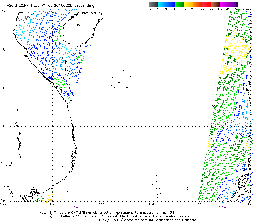The image size is (253, 222).
Task: Click the '5' label under the color legend
Action: (158, 9)
